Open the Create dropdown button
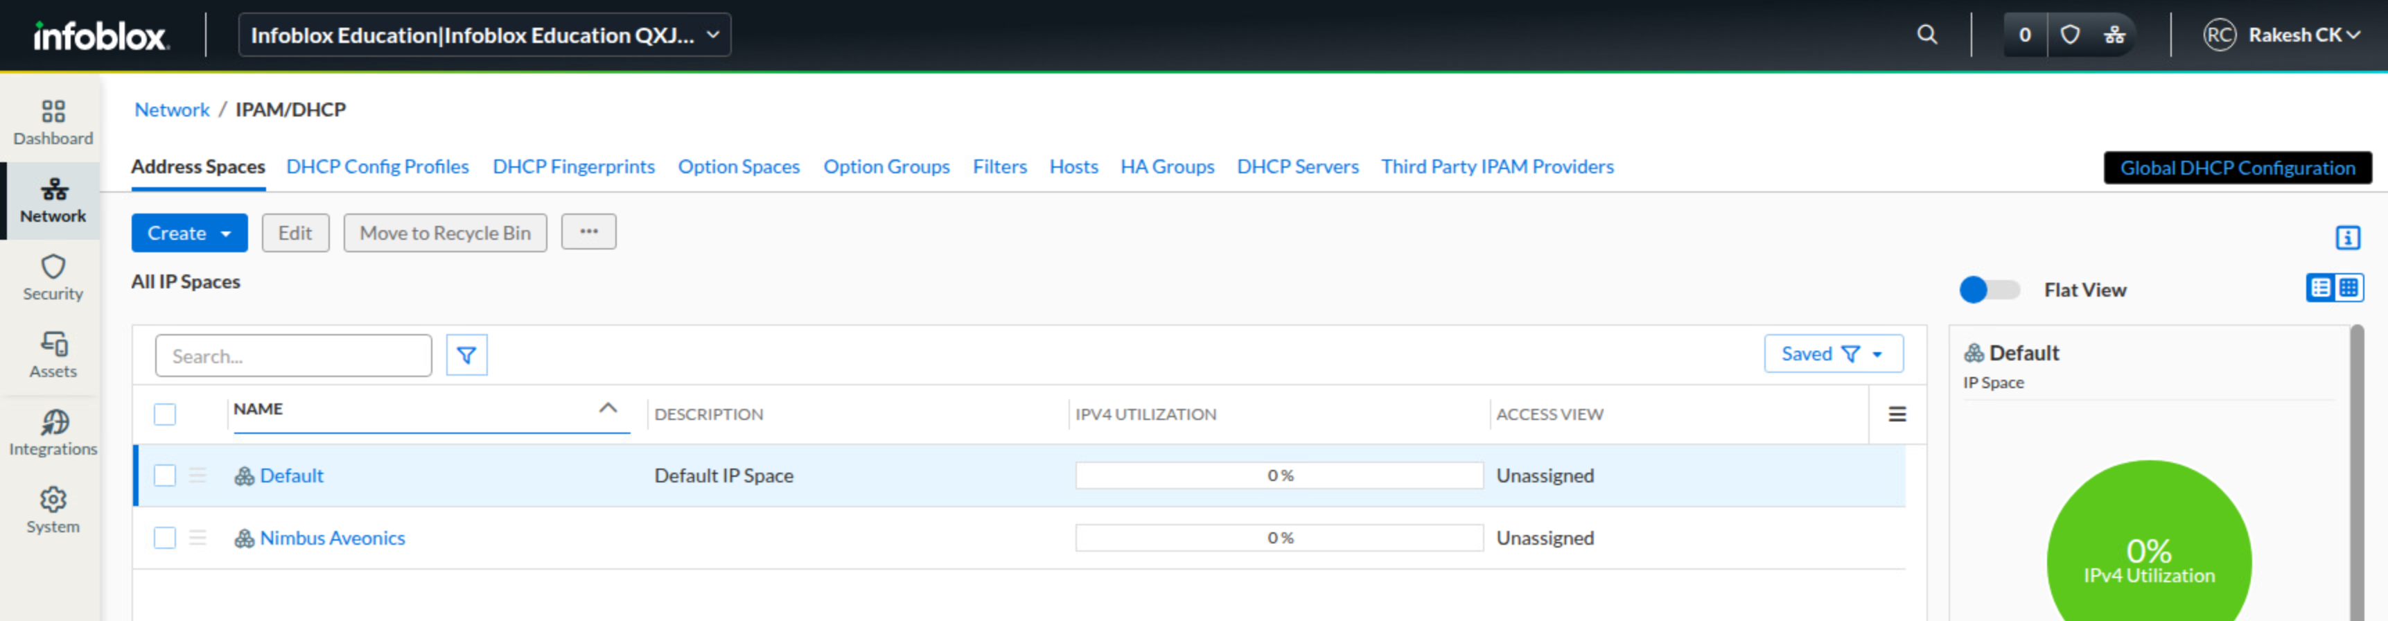This screenshot has width=2388, height=621. [x=189, y=233]
